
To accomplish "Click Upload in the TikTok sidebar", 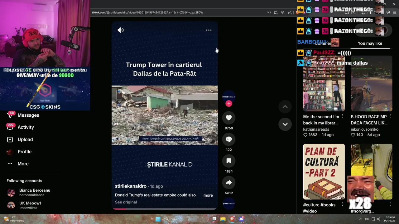I will (x=20, y=139).
